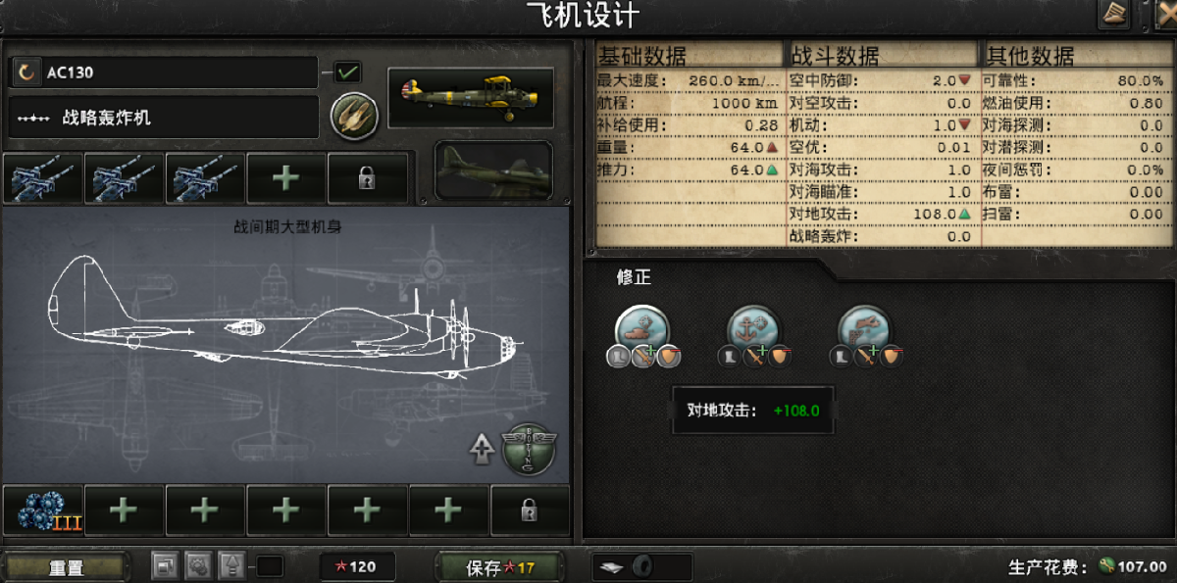The image size is (1177, 583).
Task: Click the locked top weapon slot
Action: tap(367, 177)
